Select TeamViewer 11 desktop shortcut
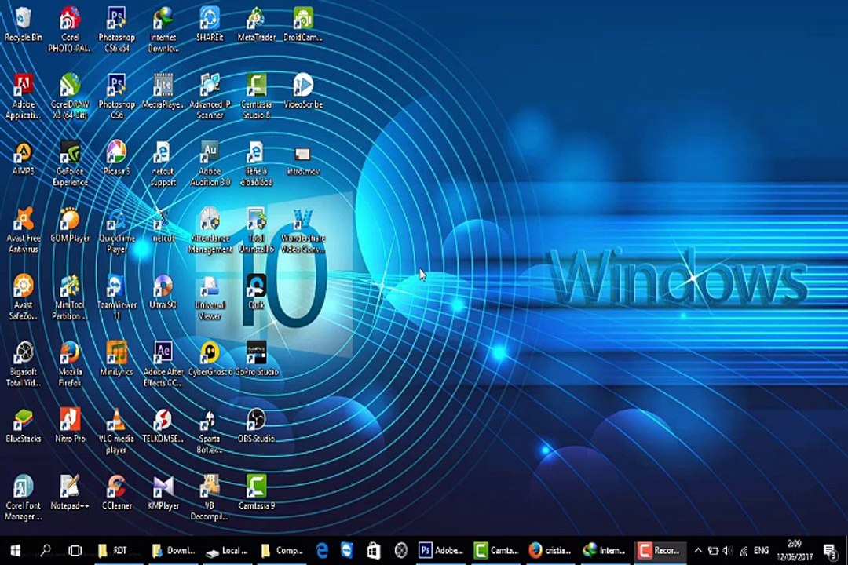Viewport: 848px width, 565px height. click(116, 297)
